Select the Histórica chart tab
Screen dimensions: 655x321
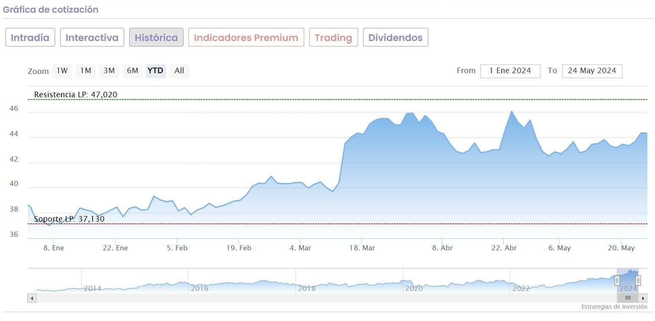156,38
